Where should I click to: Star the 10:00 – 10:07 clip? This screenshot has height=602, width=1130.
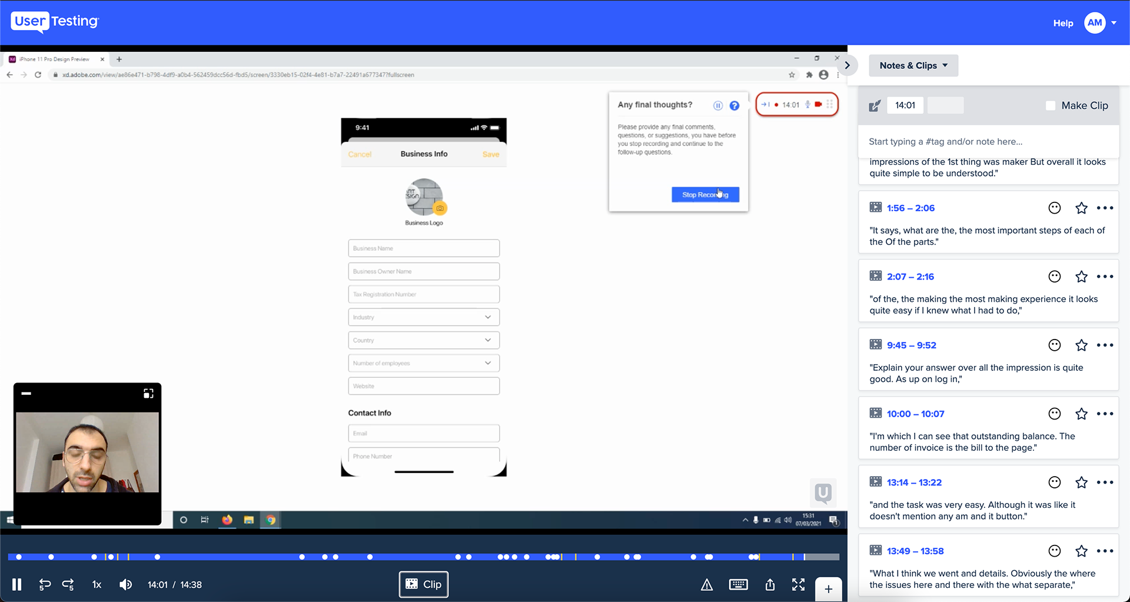pyautogui.click(x=1081, y=414)
